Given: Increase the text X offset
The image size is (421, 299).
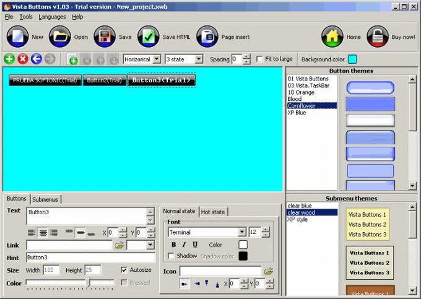Looking at the screenshot, I should (123, 230).
